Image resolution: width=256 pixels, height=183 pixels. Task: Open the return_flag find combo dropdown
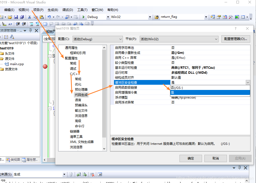[206, 17]
